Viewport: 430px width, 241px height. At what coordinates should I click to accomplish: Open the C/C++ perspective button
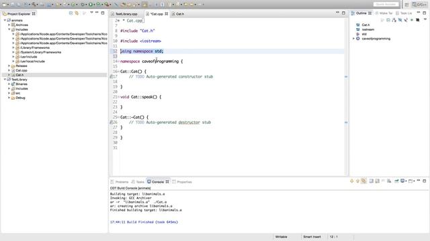coord(419,5)
